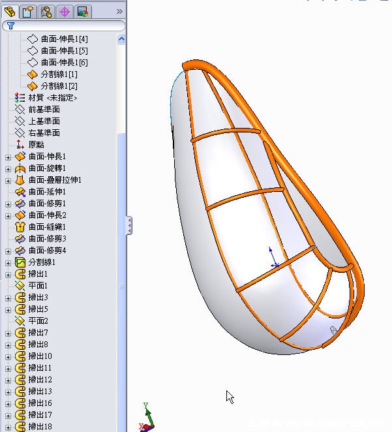Image resolution: width=392 pixels, height=432 pixels.
Task: Select the 曲面-修剪3 trim icon
Action: click(20, 239)
